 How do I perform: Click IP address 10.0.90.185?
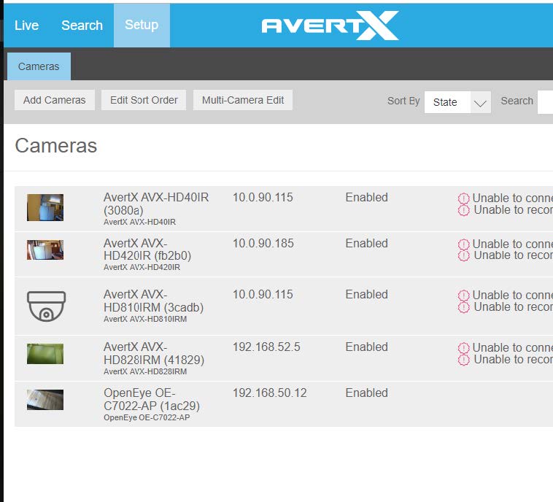coord(263,243)
